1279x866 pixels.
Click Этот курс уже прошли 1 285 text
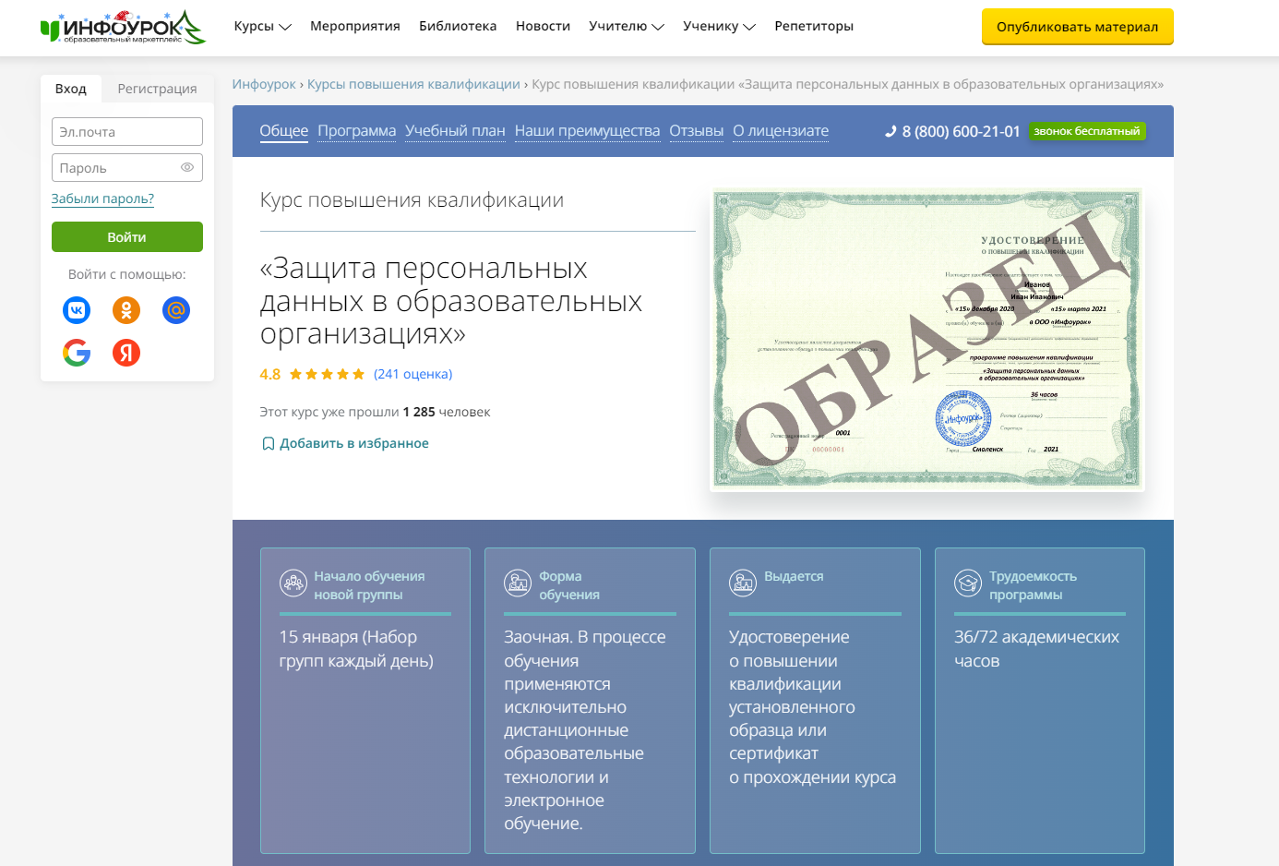coord(375,412)
